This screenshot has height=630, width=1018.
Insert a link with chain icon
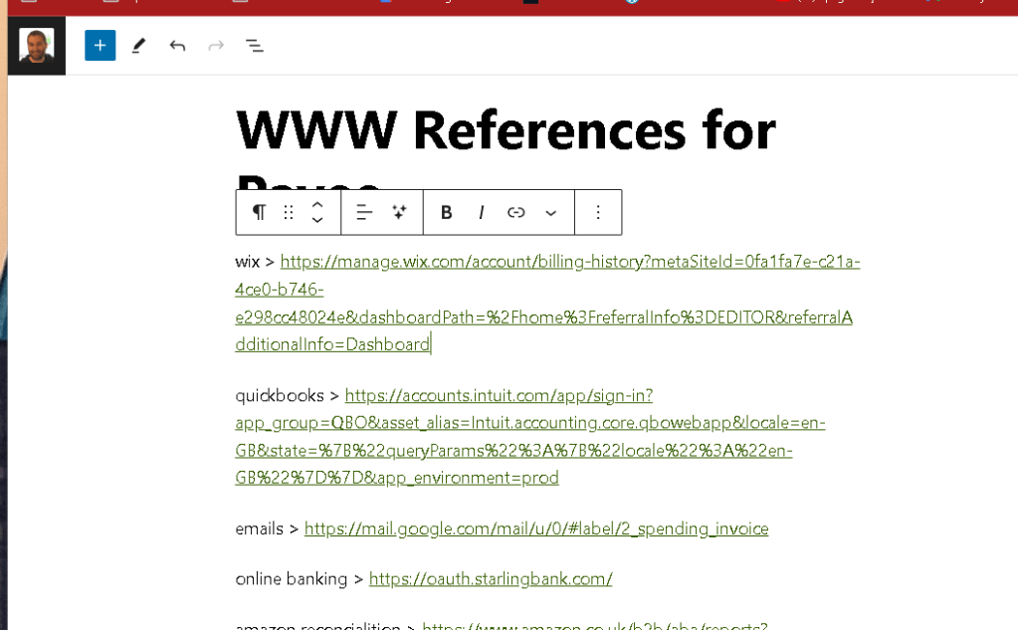516,212
